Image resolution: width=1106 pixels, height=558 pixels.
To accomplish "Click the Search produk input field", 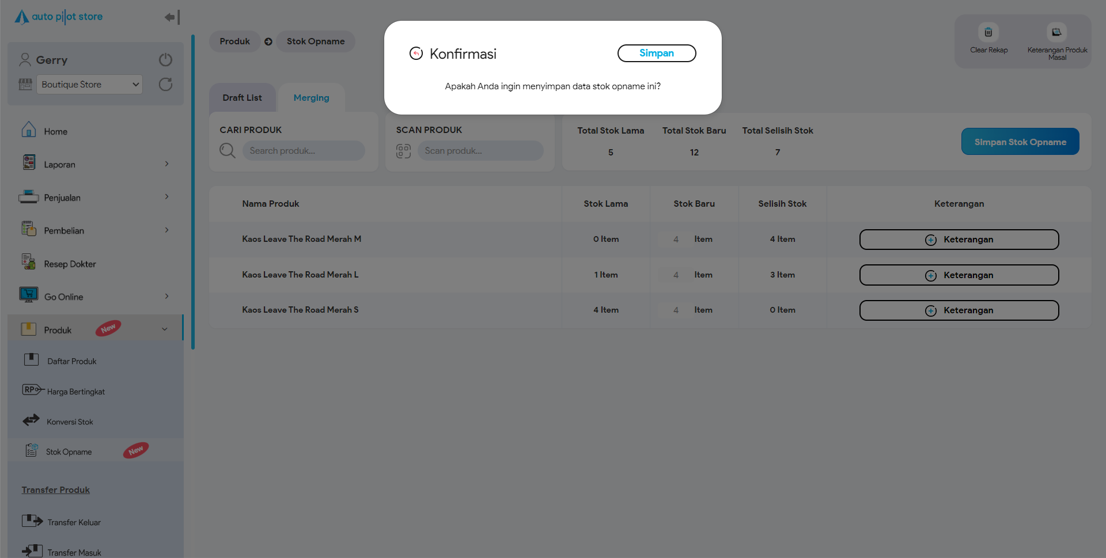I will tap(304, 151).
